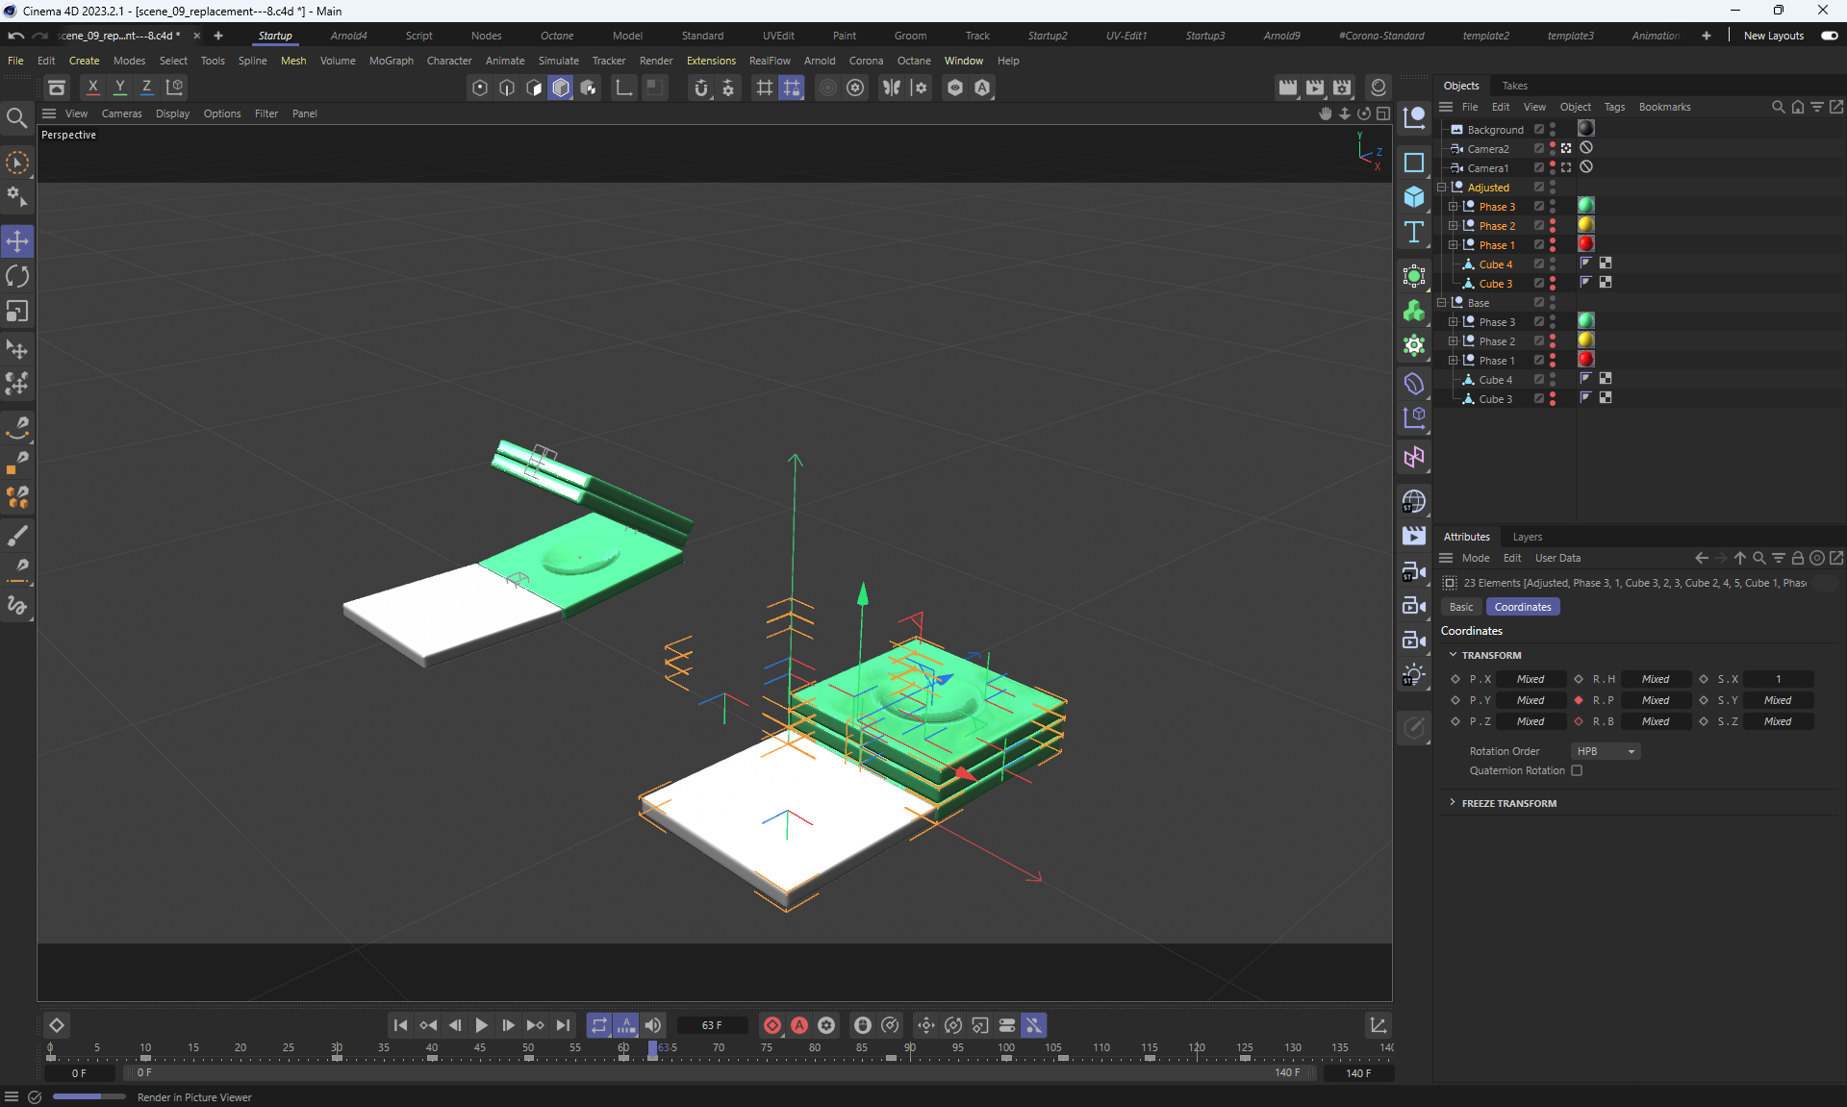Click the Text spline icon
Viewport: 1847px width, 1107px height.
[1413, 232]
